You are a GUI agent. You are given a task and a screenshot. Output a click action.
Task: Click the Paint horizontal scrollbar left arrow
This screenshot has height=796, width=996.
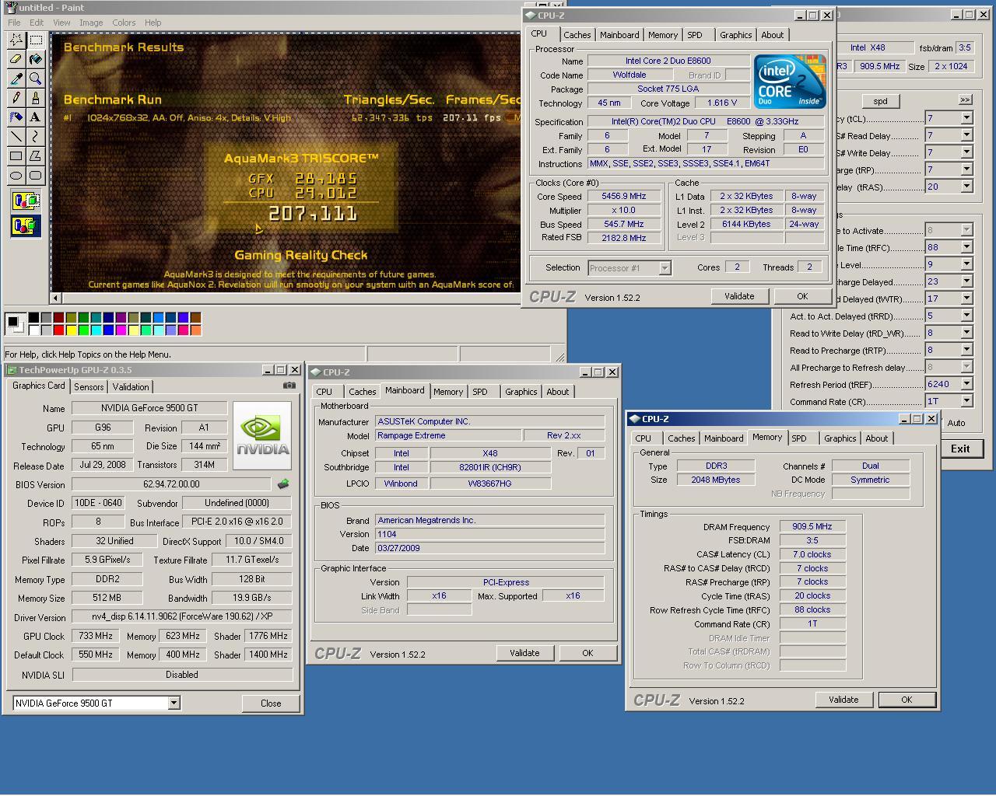click(x=56, y=298)
